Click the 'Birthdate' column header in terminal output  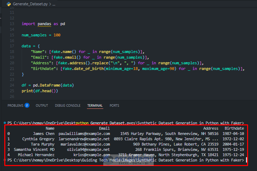coord(234,128)
